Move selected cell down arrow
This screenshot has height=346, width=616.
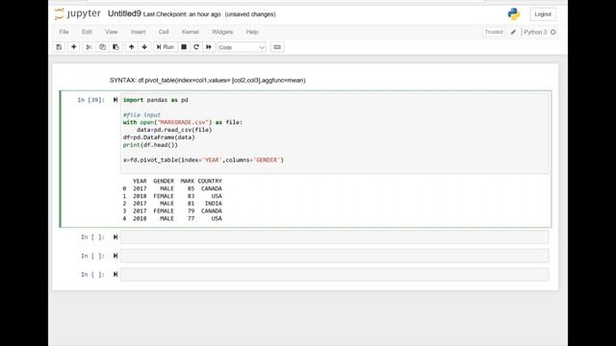[144, 47]
